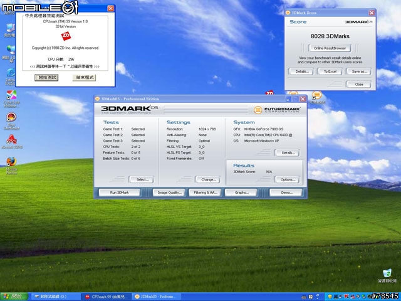Open the My Network Places desktop icon

click(10, 53)
